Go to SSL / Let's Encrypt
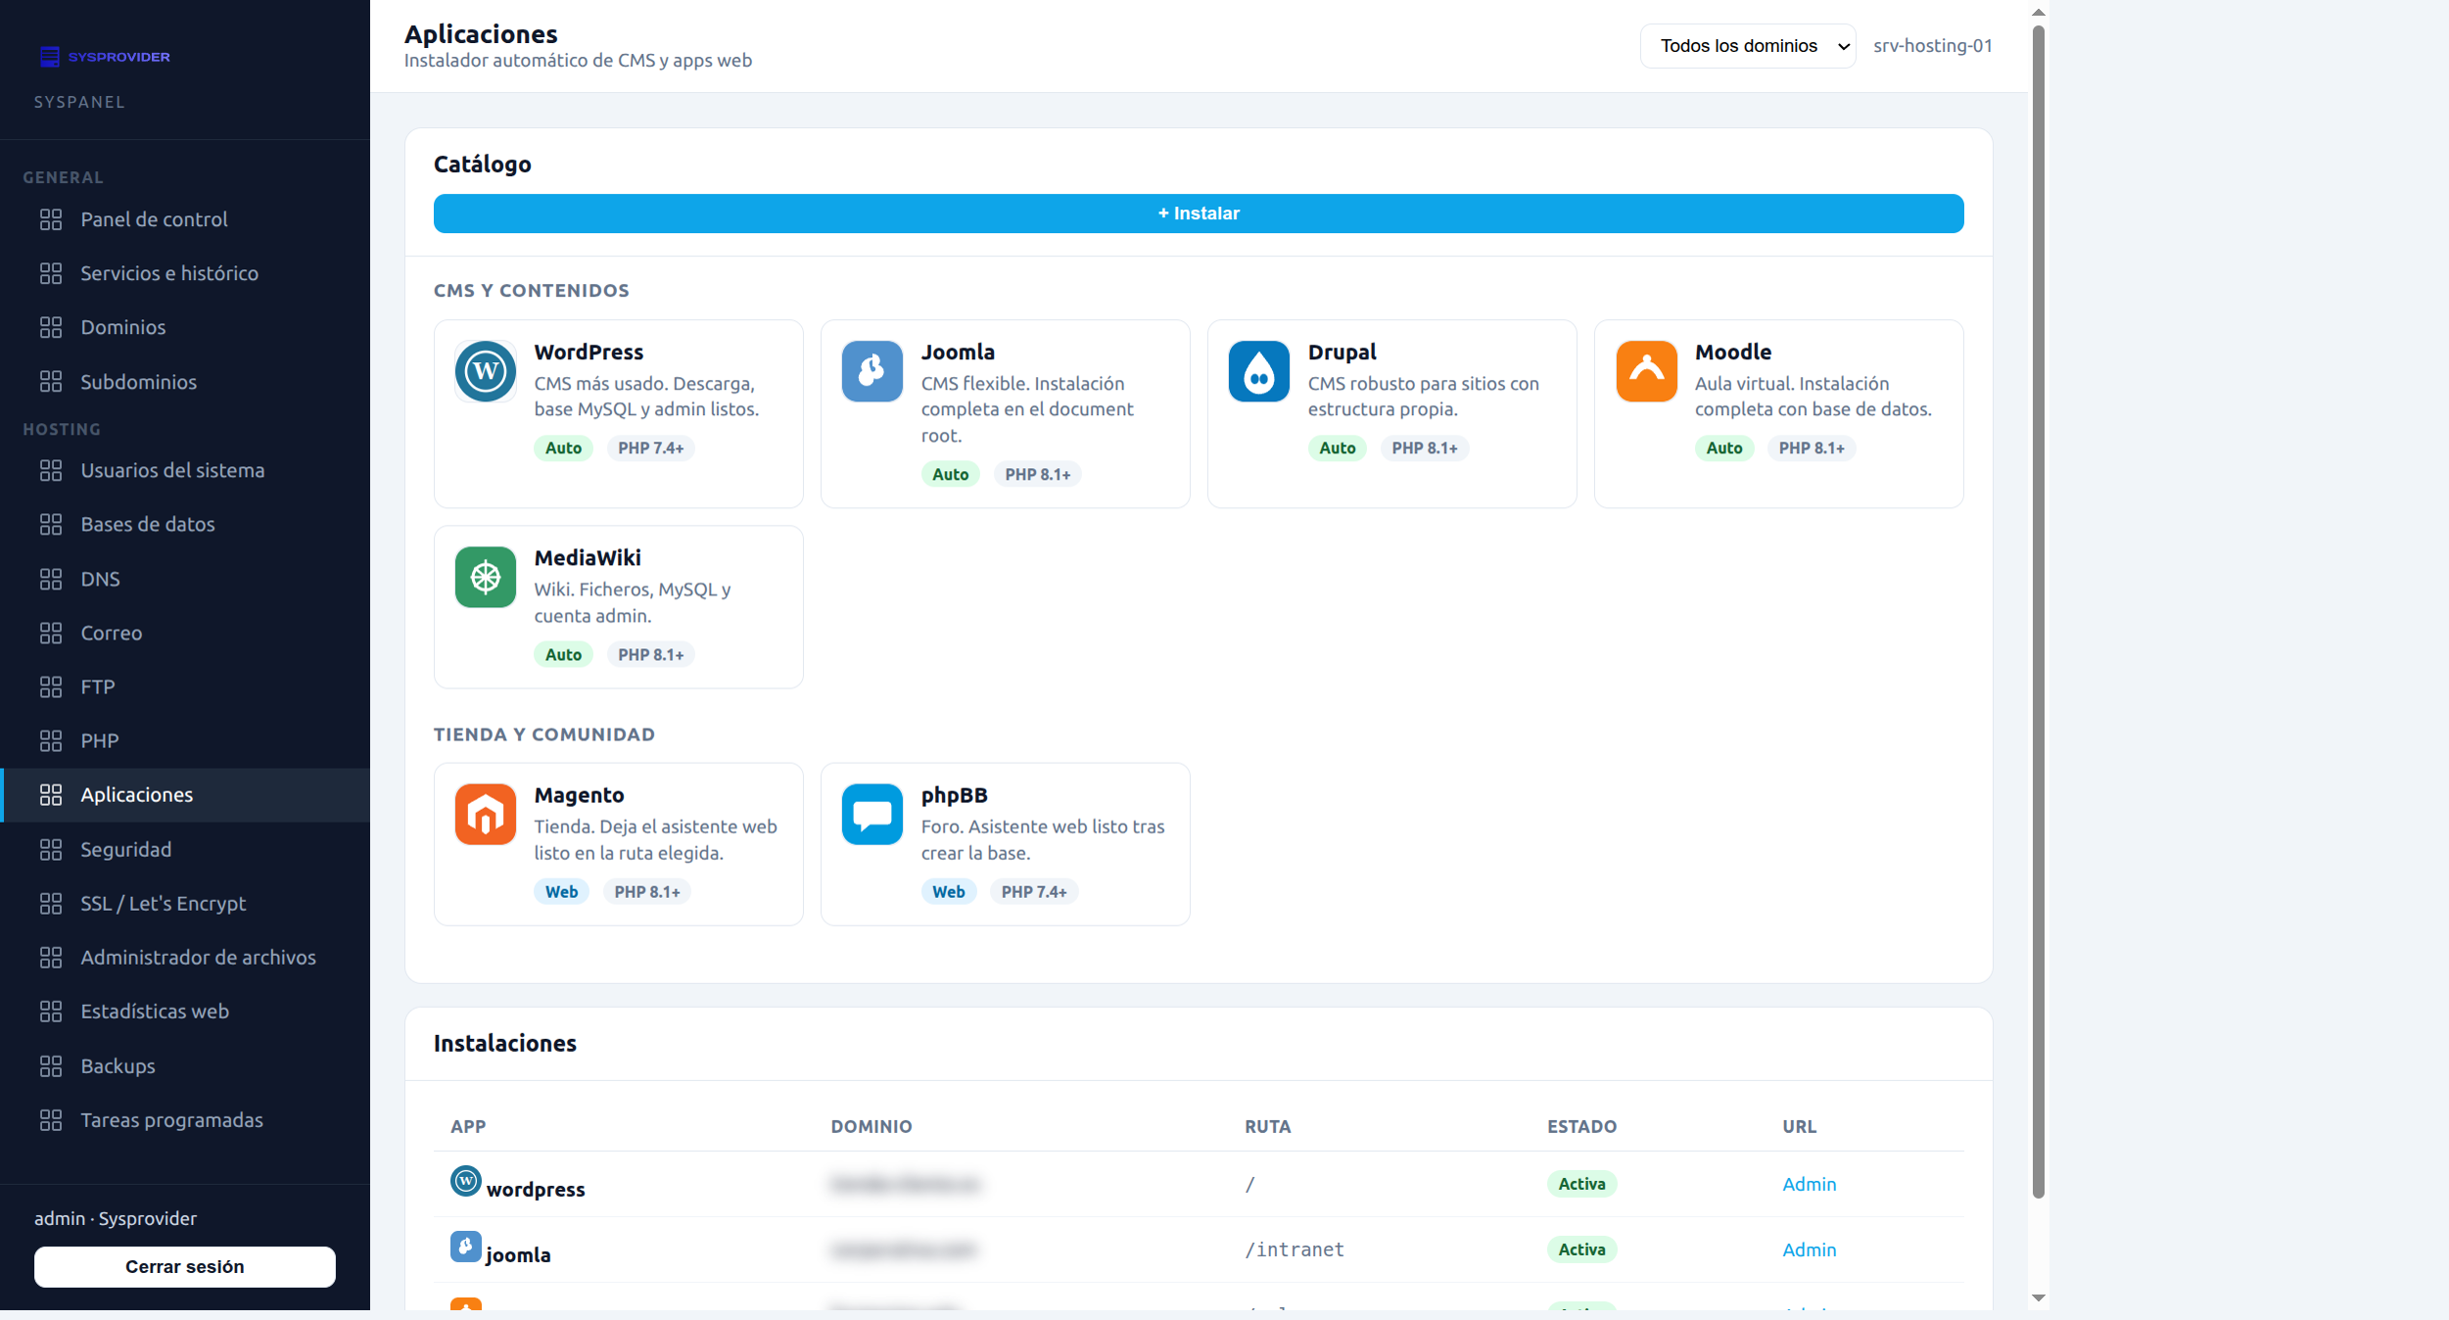Image resolution: width=2449 pixels, height=1320 pixels. pyautogui.click(x=185, y=903)
